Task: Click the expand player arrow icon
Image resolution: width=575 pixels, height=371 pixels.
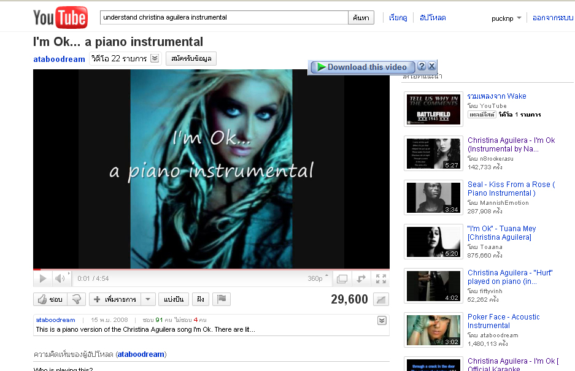Action: click(x=361, y=279)
